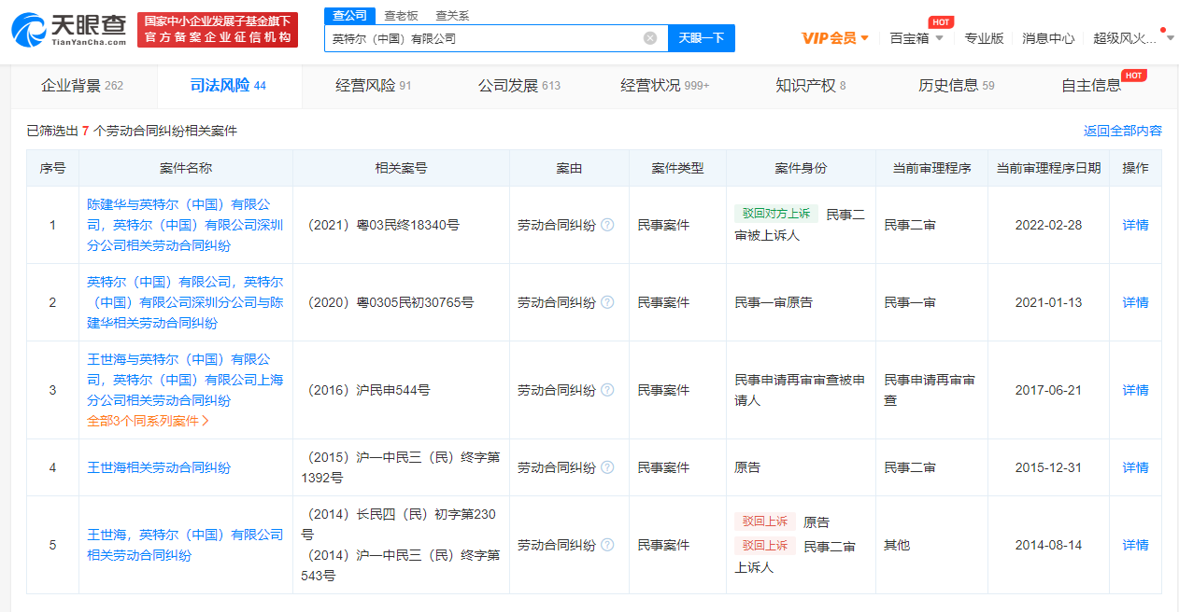Click help icon beside row 3 case cause
Image resolution: width=1179 pixels, height=612 pixels.
pos(607,390)
